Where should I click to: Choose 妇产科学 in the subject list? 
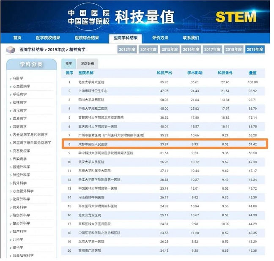tap(19, 231)
